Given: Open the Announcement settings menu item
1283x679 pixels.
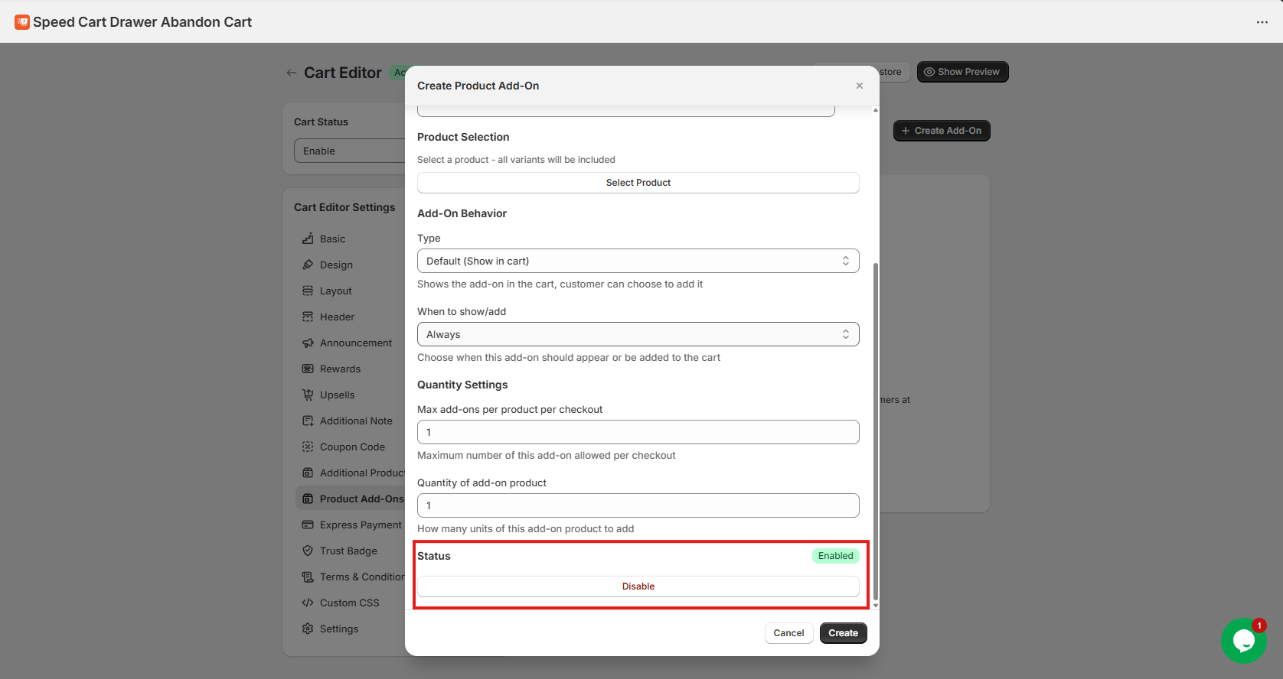Looking at the screenshot, I should (355, 343).
